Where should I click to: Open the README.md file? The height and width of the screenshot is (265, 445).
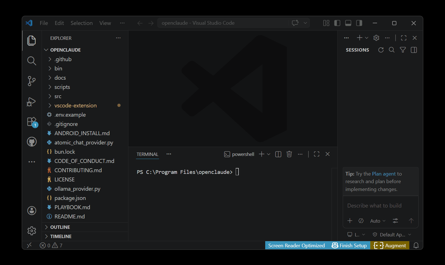coord(69,216)
